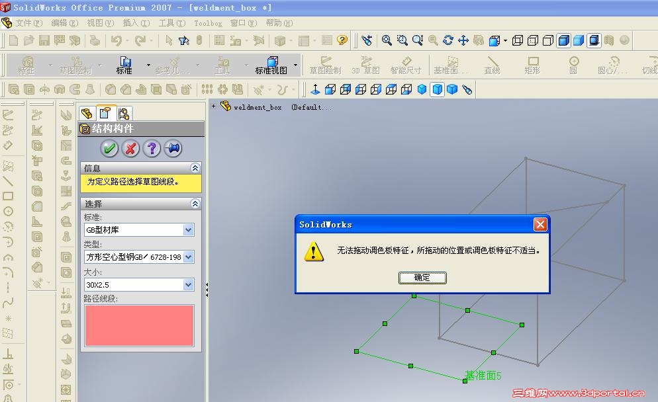The image size is (658, 402).
Task: Open the 帮助 menu
Action: 279,23
